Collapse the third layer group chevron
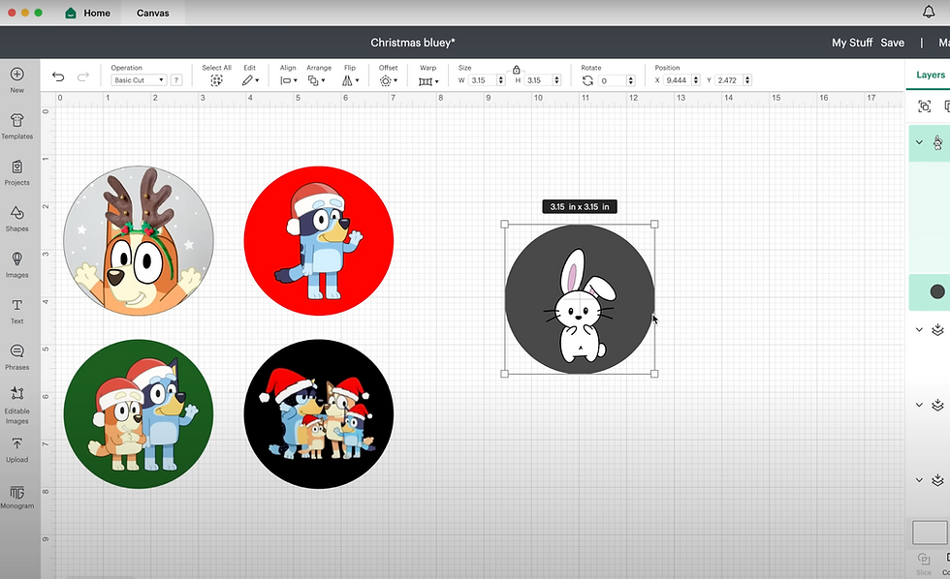The width and height of the screenshot is (950, 579). pos(919,405)
